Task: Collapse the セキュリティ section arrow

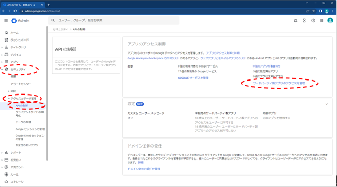Action: click(2, 70)
